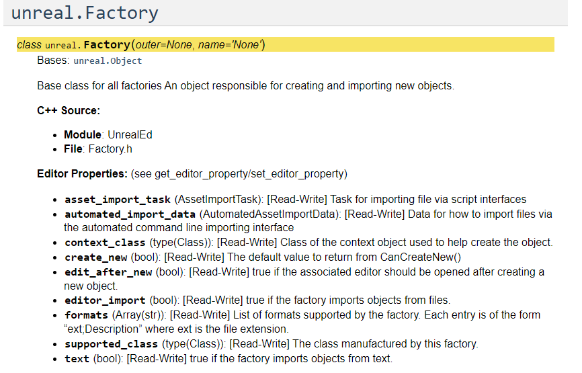The image size is (582, 373).
Task: Click the supported_class property name
Action: pos(112,344)
